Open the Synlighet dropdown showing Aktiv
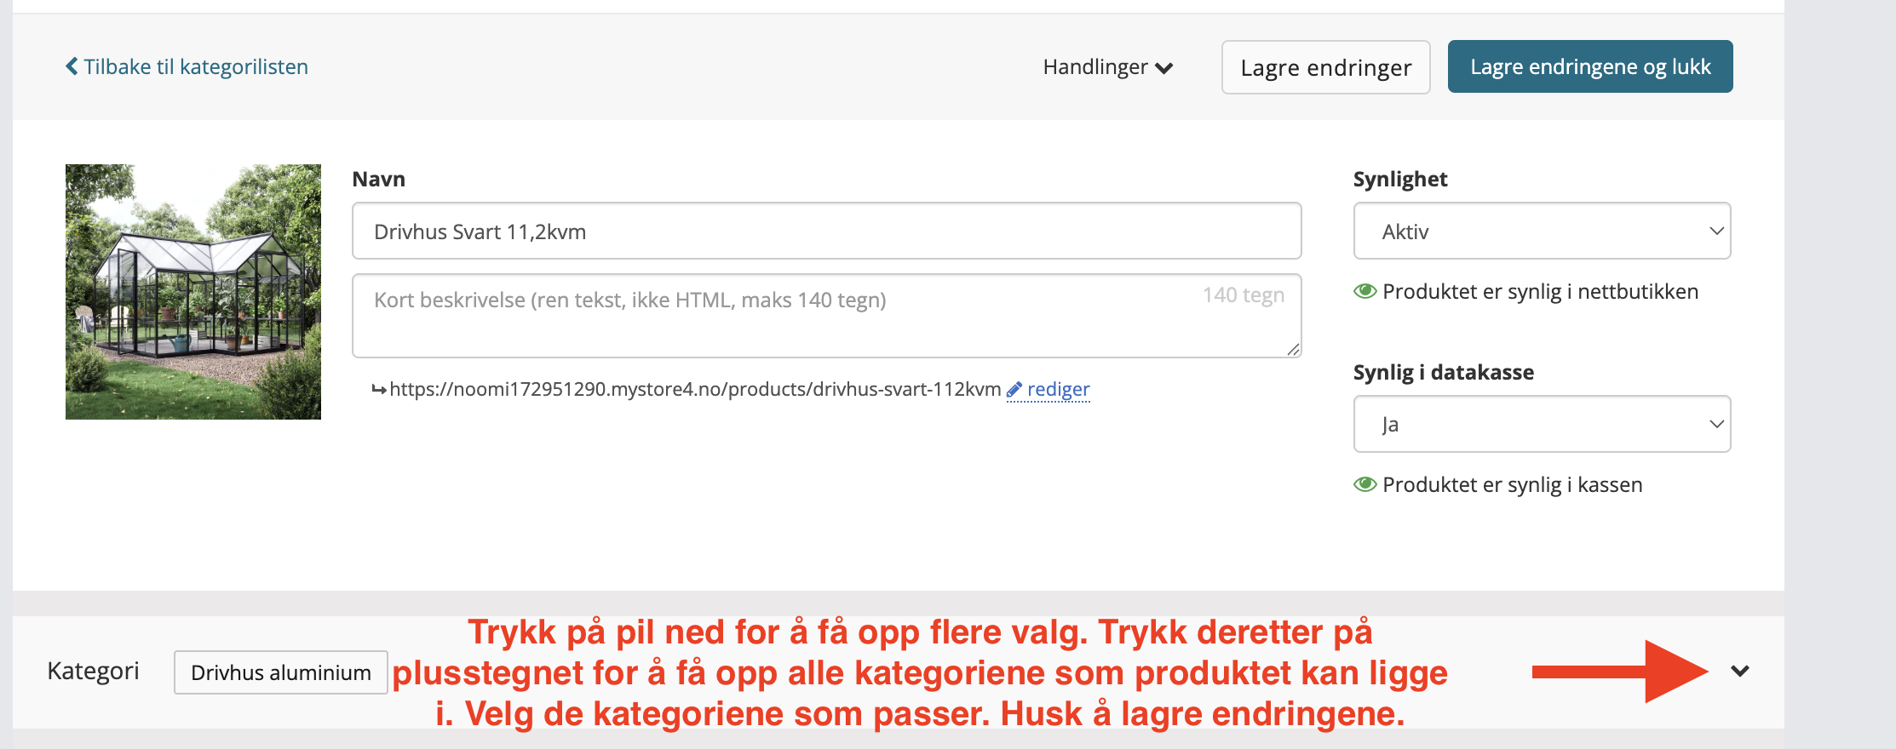Viewport: 1896px width, 749px height. [1542, 231]
